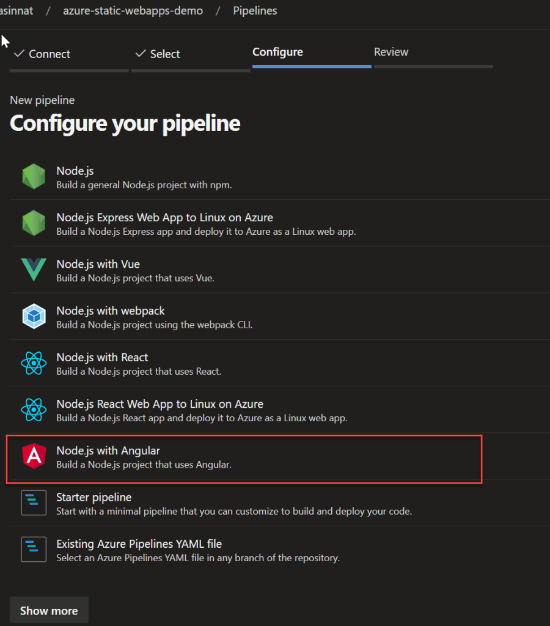Viewport: 550px width, 626px height.
Task: Click the red Angular shield icon
Action: click(x=34, y=456)
